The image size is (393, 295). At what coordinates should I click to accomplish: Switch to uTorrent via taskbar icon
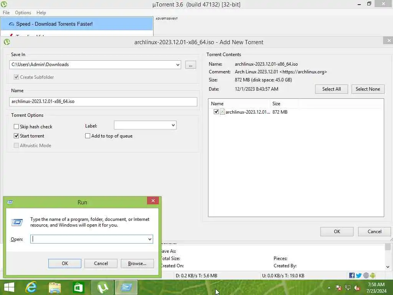pos(102,287)
